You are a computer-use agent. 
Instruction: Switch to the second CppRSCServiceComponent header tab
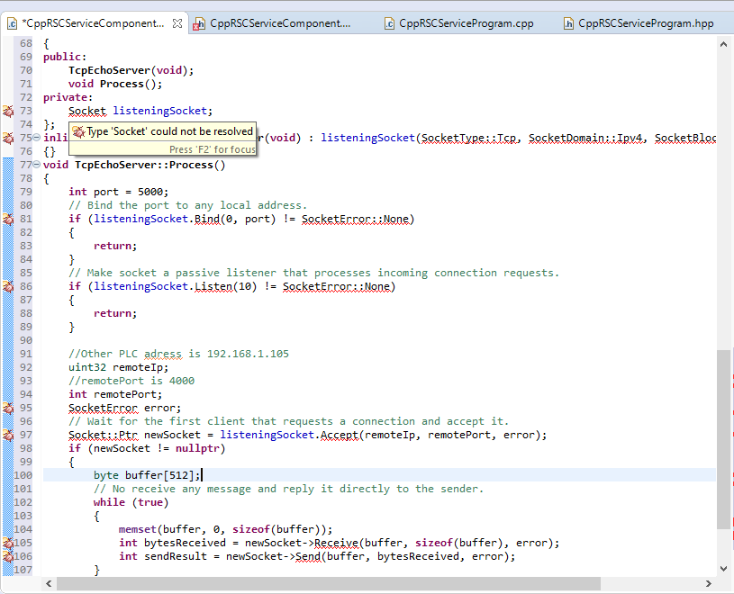point(280,23)
